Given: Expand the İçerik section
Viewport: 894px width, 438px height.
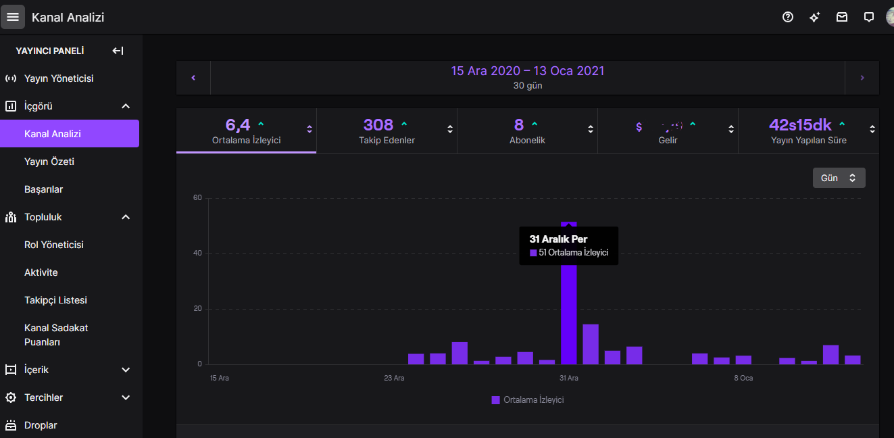Looking at the screenshot, I should point(70,370).
